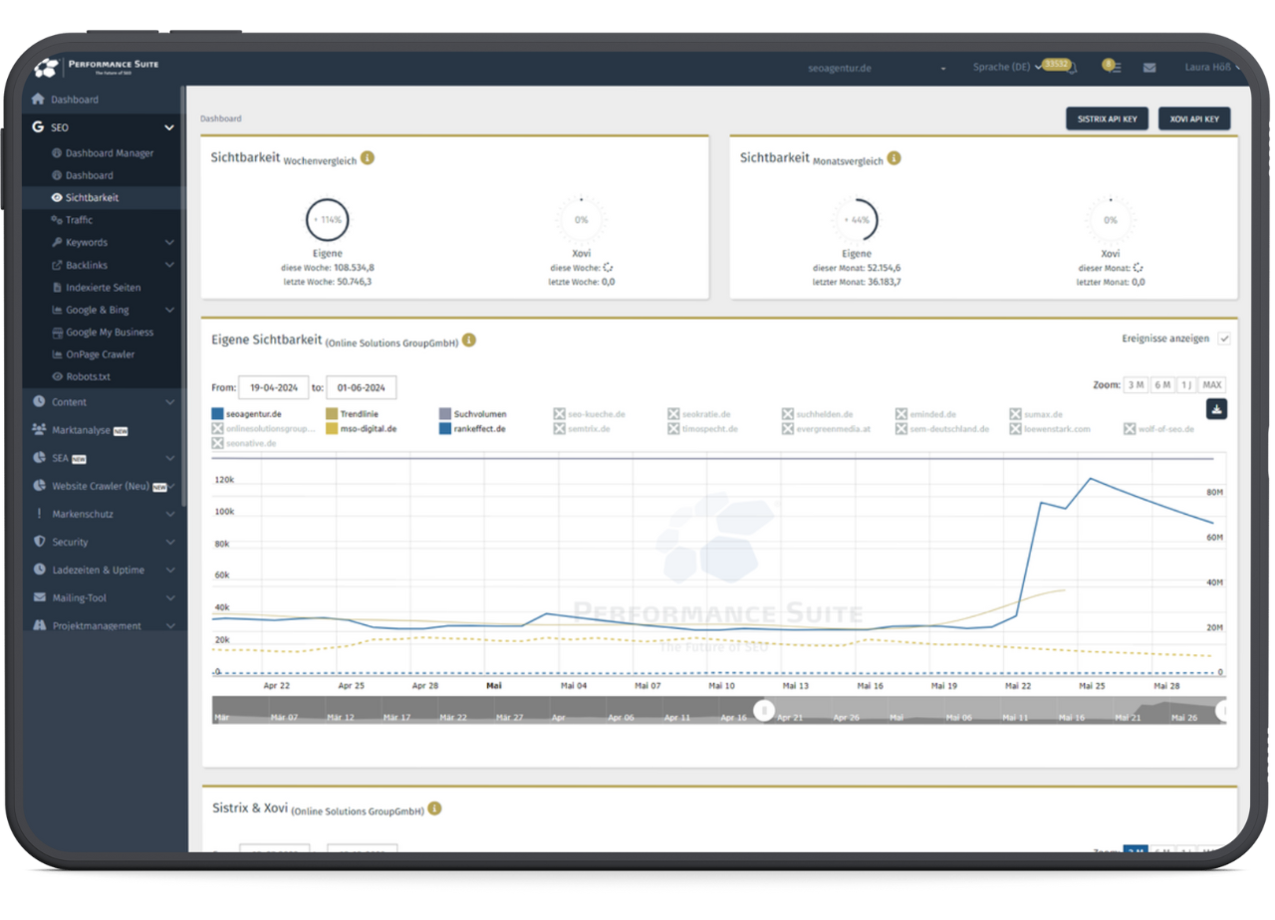This screenshot has width=1275, height=920.
Task: Open the seoagentur.de project dropdown
Action: [x=877, y=69]
